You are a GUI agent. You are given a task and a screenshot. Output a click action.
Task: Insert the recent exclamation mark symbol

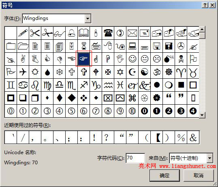(96, 138)
